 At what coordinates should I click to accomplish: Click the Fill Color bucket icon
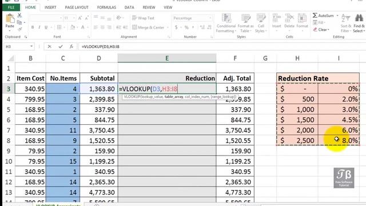pyautogui.click(x=73, y=27)
